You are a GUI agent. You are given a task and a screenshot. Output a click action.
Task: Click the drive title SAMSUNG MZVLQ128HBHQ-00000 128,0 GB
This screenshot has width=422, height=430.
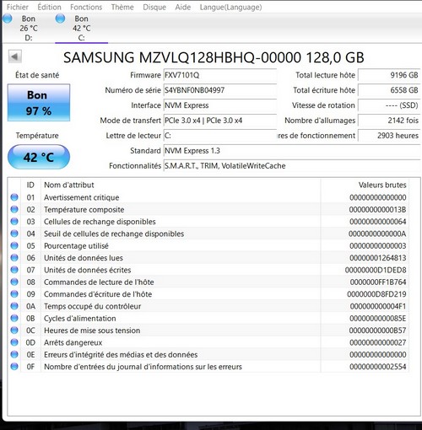point(214,57)
